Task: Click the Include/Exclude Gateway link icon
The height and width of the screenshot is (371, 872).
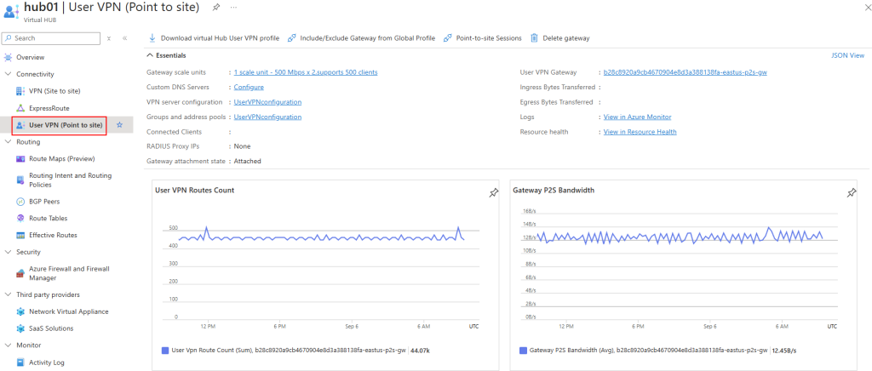Action: tap(291, 38)
